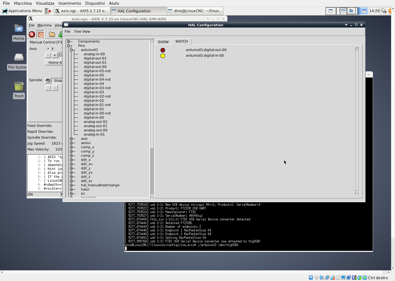
Task: Click the VirtualBox mouse integration status icon
Action: pyautogui.click(x=359, y=278)
